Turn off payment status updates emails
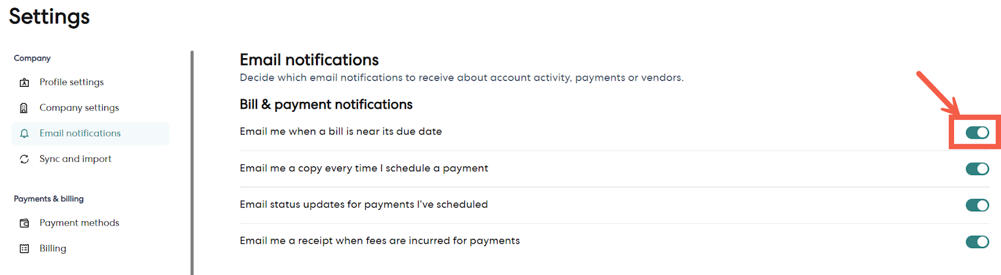Screen dimensions: 1001x275 tap(977, 205)
